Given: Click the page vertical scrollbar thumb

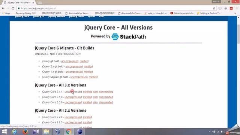Looking at the screenshot, I should 238,34.
